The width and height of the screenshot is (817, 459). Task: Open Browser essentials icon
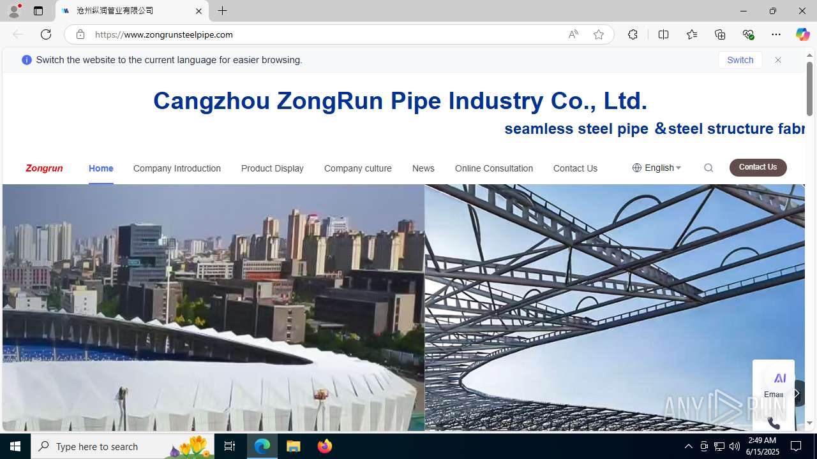[748, 34]
